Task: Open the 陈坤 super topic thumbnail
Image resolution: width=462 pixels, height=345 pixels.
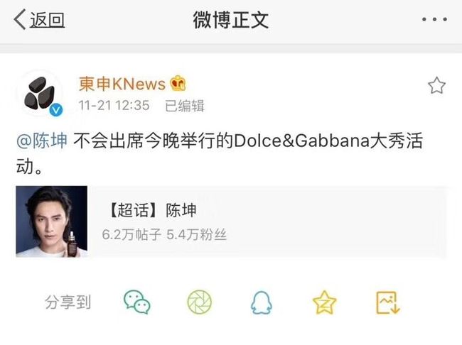Action: (x=52, y=221)
